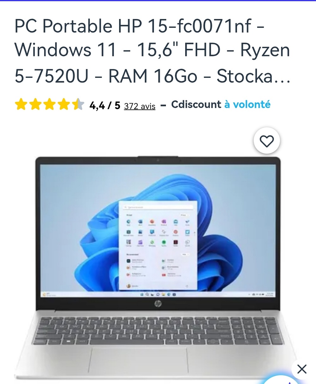Click the third yellow rating star
Screen dimensions: 316x384
pos(49,104)
